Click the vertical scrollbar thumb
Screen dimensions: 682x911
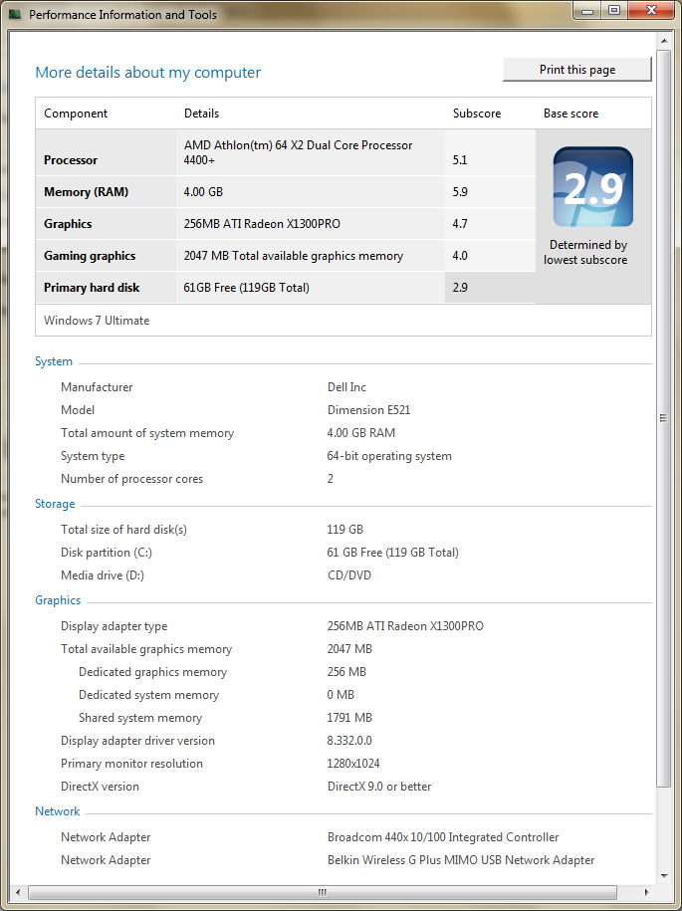(663, 418)
